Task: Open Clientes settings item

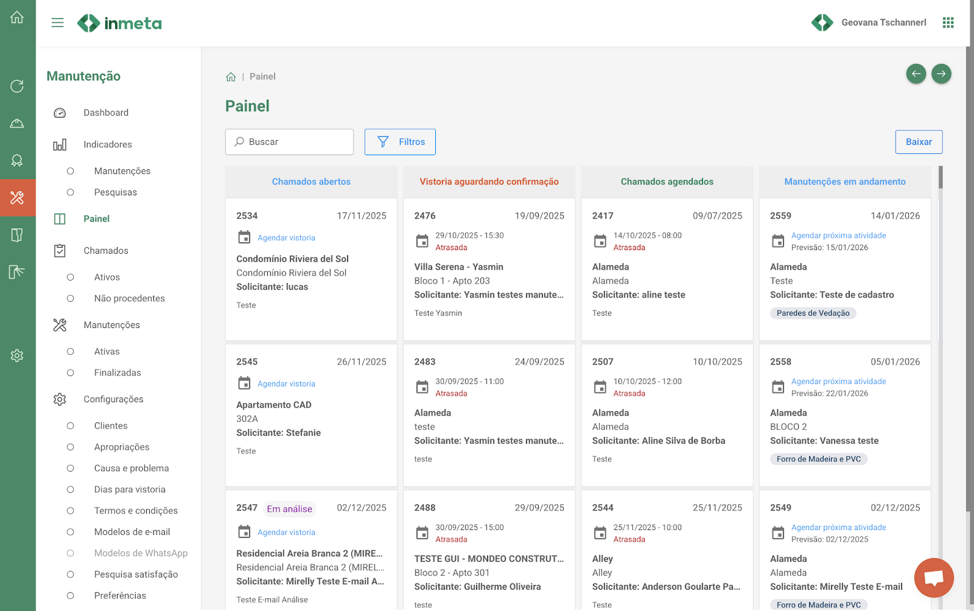Action: tap(111, 425)
